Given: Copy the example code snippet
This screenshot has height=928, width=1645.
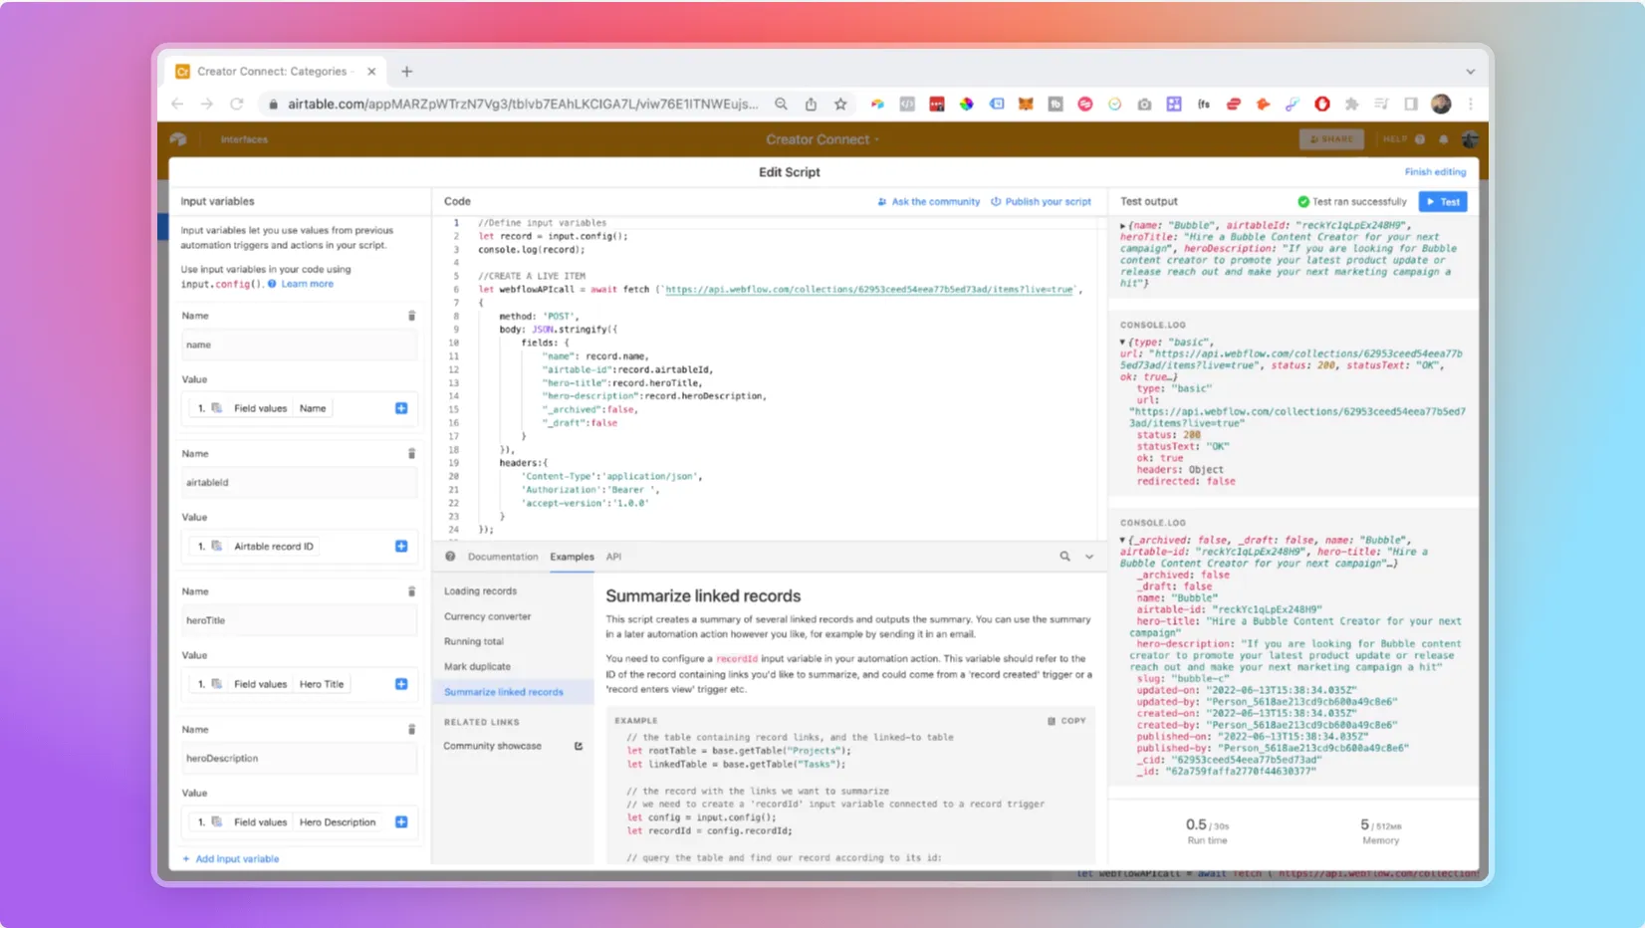Looking at the screenshot, I should [1064, 720].
